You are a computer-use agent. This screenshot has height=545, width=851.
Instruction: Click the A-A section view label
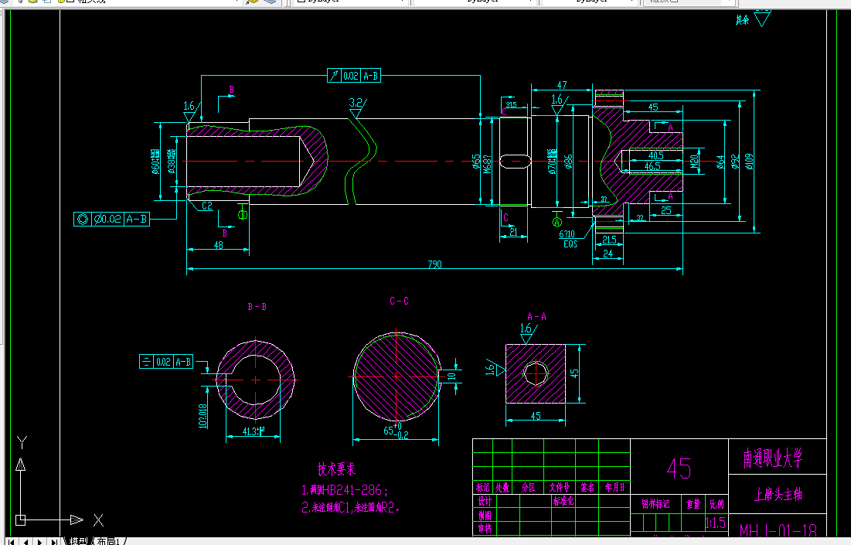pyautogui.click(x=536, y=316)
